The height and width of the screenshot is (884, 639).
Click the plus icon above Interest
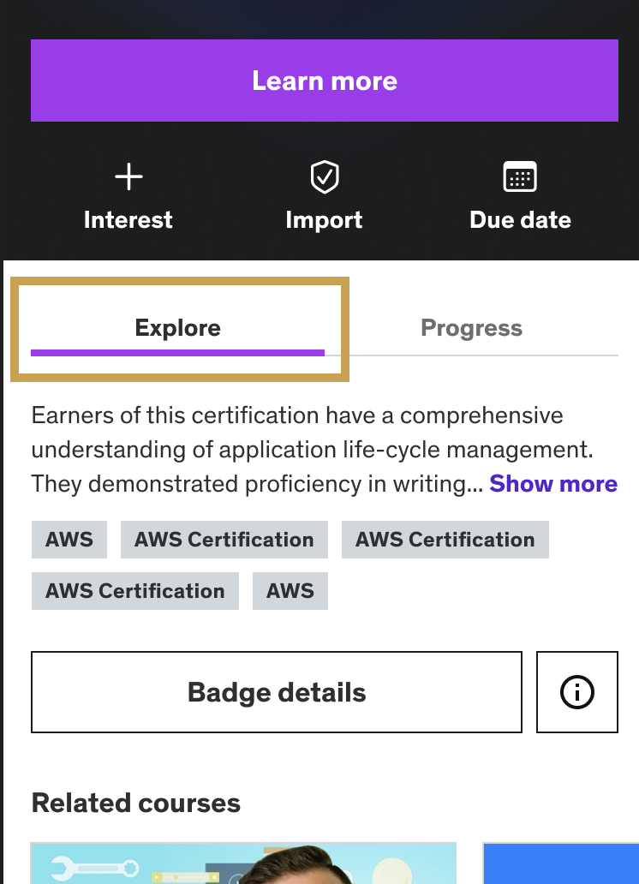[128, 176]
